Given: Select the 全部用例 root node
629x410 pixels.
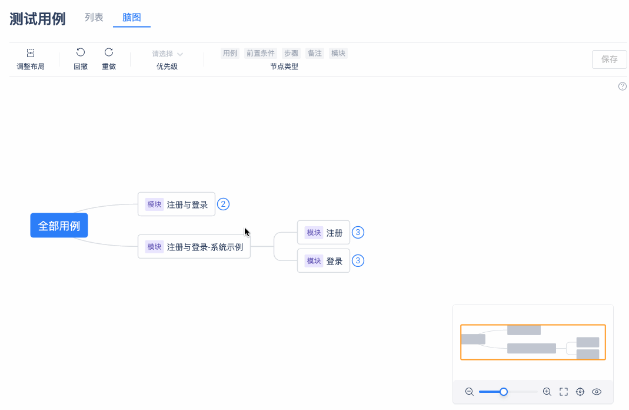Looking at the screenshot, I should 59,226.
